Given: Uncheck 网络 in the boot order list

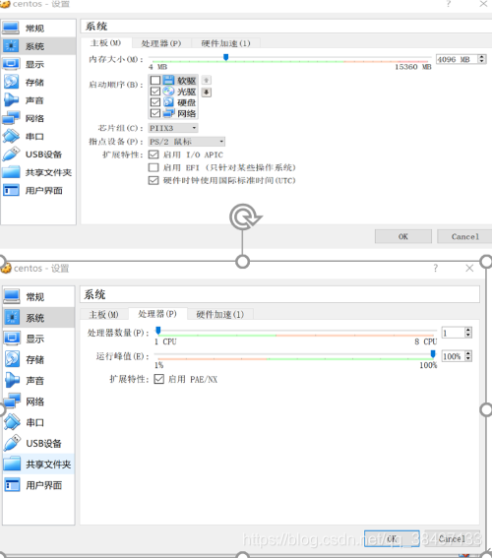Looking at the screenshot, I should tap(155, 113).
